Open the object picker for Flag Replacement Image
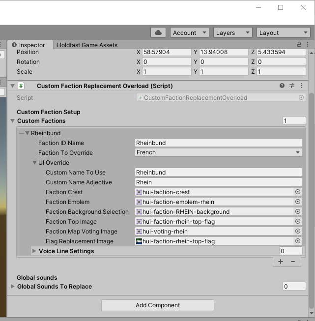 pyautogui.click(x=297, y=241)
